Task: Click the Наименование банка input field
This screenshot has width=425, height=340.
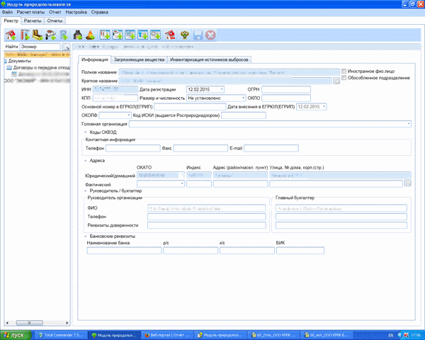Action: (x=123, y=250)
